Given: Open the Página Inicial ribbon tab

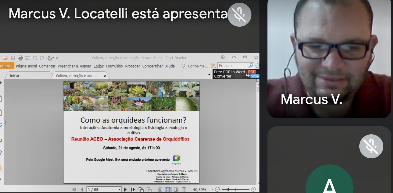Looking at the screenshot, I should click(x=26, y=66).
